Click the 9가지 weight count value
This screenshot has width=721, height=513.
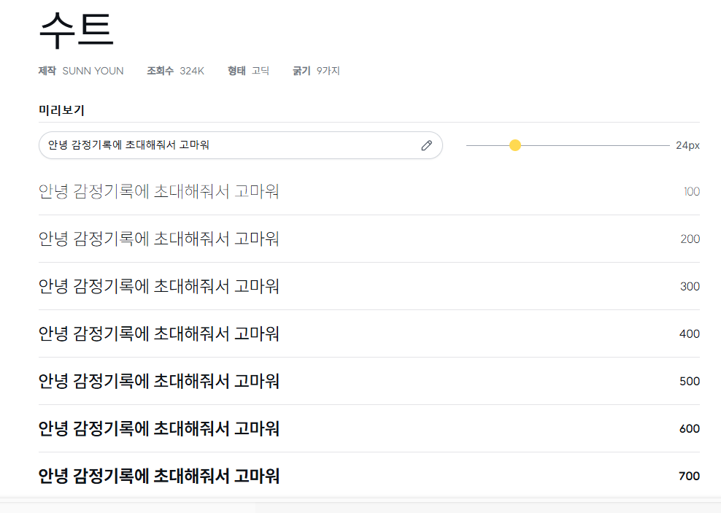(328, 71)
